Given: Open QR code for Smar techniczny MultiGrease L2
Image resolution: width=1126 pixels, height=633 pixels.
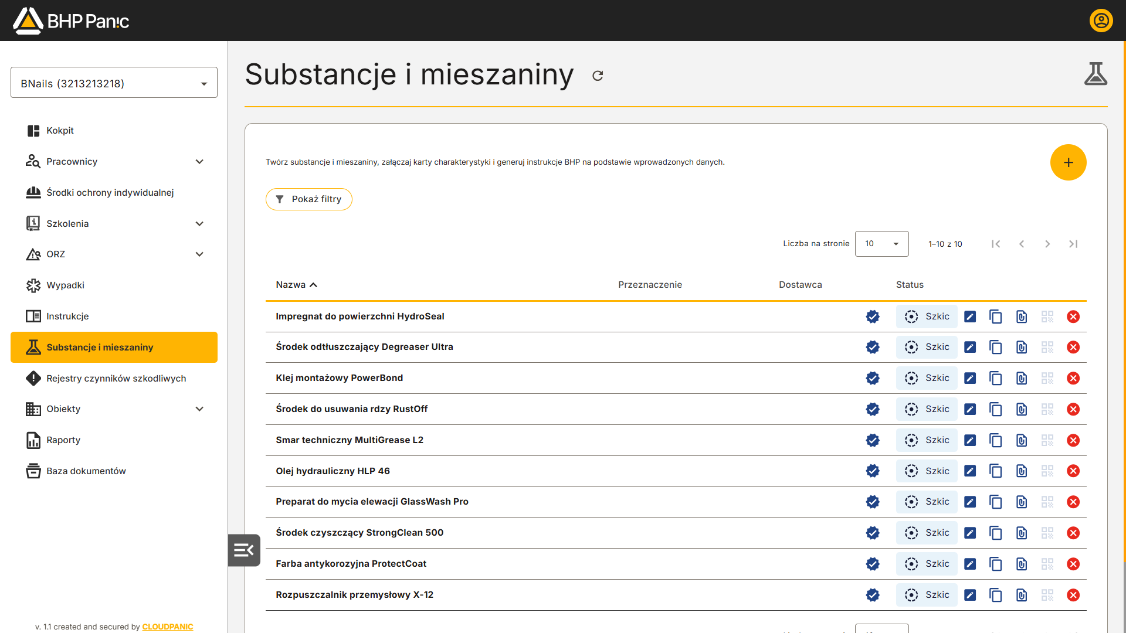Looking at the screenshot, I should [1047, 440].
